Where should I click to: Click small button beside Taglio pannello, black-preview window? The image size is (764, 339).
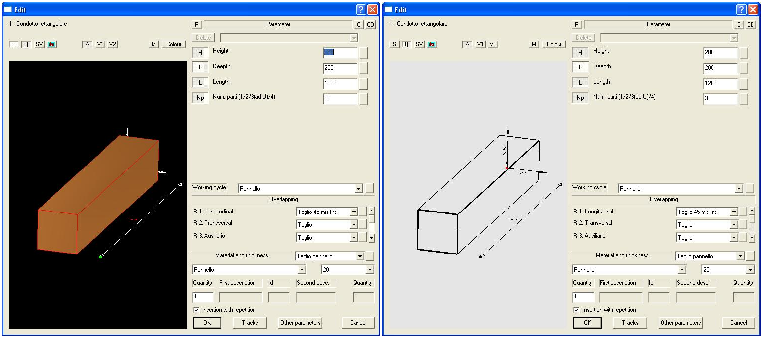tap(369, 256)
